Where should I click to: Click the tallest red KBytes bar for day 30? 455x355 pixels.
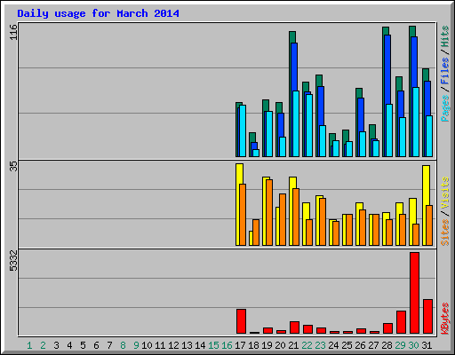414,293
